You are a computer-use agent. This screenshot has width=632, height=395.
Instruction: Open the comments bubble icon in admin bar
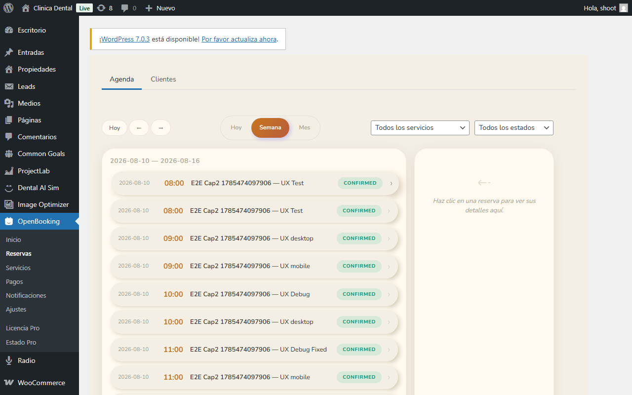[125, 8]
